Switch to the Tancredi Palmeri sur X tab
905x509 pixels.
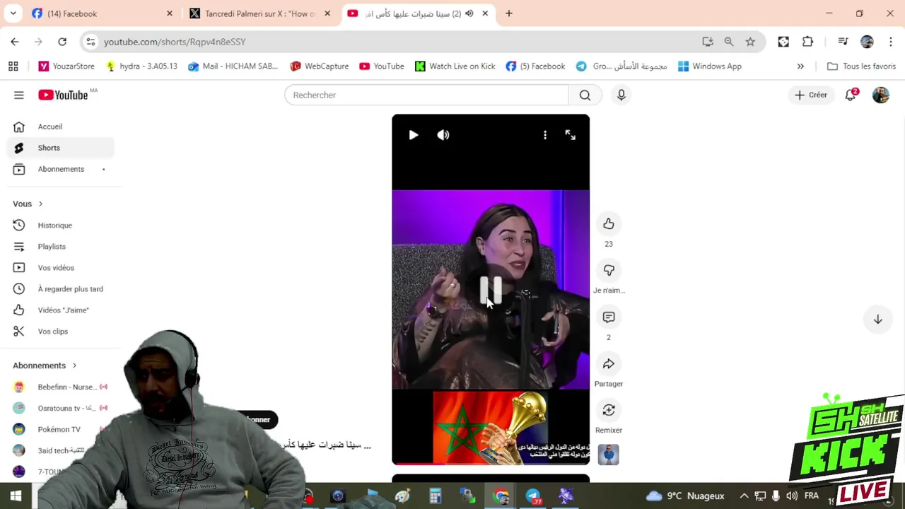[x=259, y=13]
